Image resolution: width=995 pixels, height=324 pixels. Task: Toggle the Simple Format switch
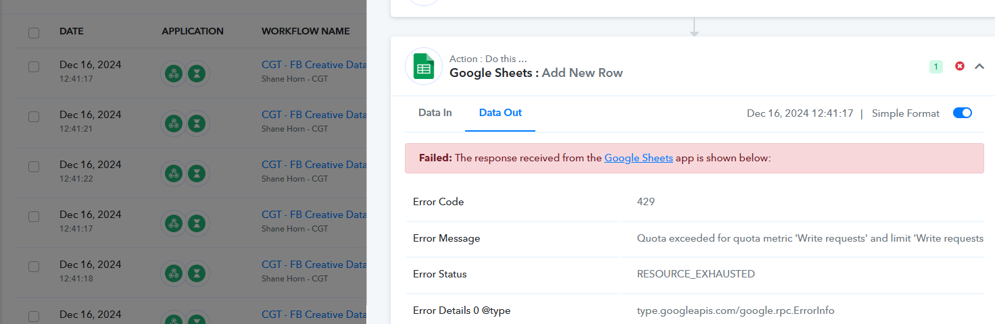tap(962, 113)
